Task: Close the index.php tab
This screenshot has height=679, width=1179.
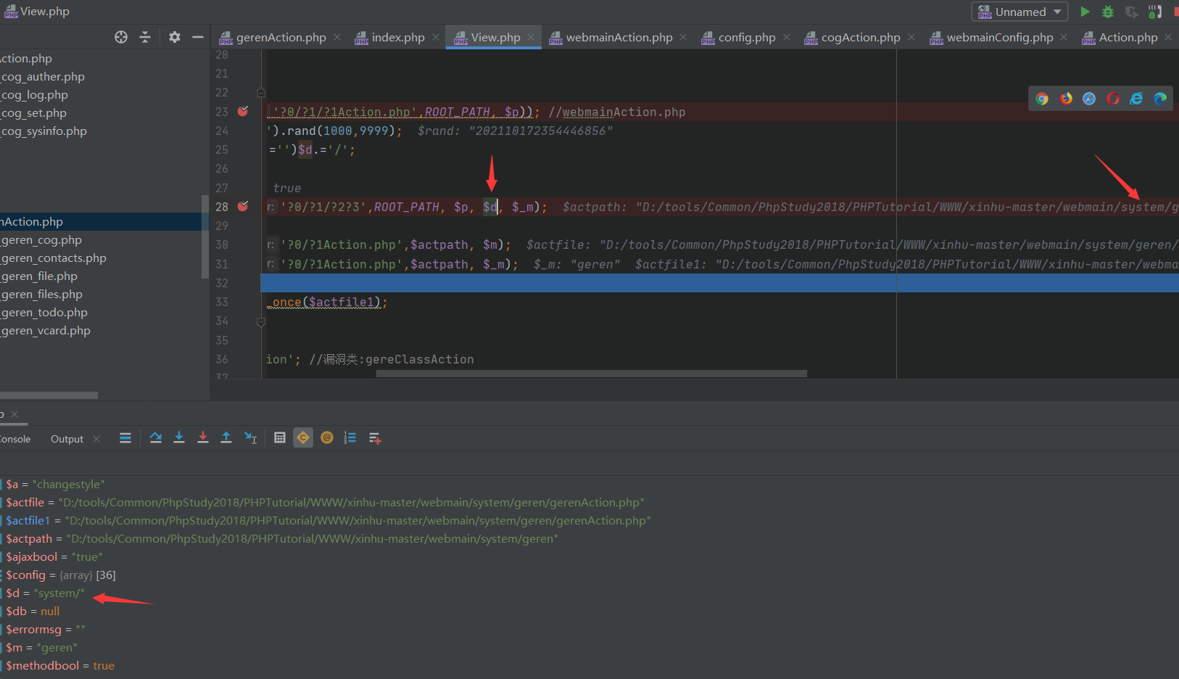Action: pos(435,37)
